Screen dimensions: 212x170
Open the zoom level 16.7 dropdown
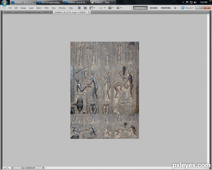click(102, 8)
